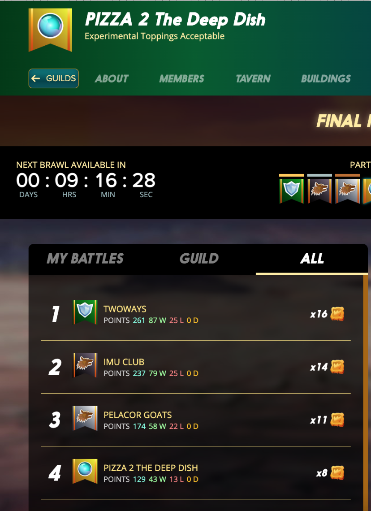371x511 pixels.
Task: Select the GUILD results tab
Action: tap(199, 259)
